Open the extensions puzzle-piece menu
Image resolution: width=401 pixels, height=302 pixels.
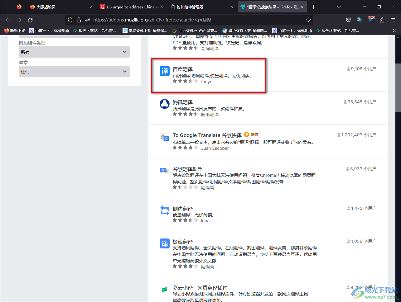(x=382, y=20)
